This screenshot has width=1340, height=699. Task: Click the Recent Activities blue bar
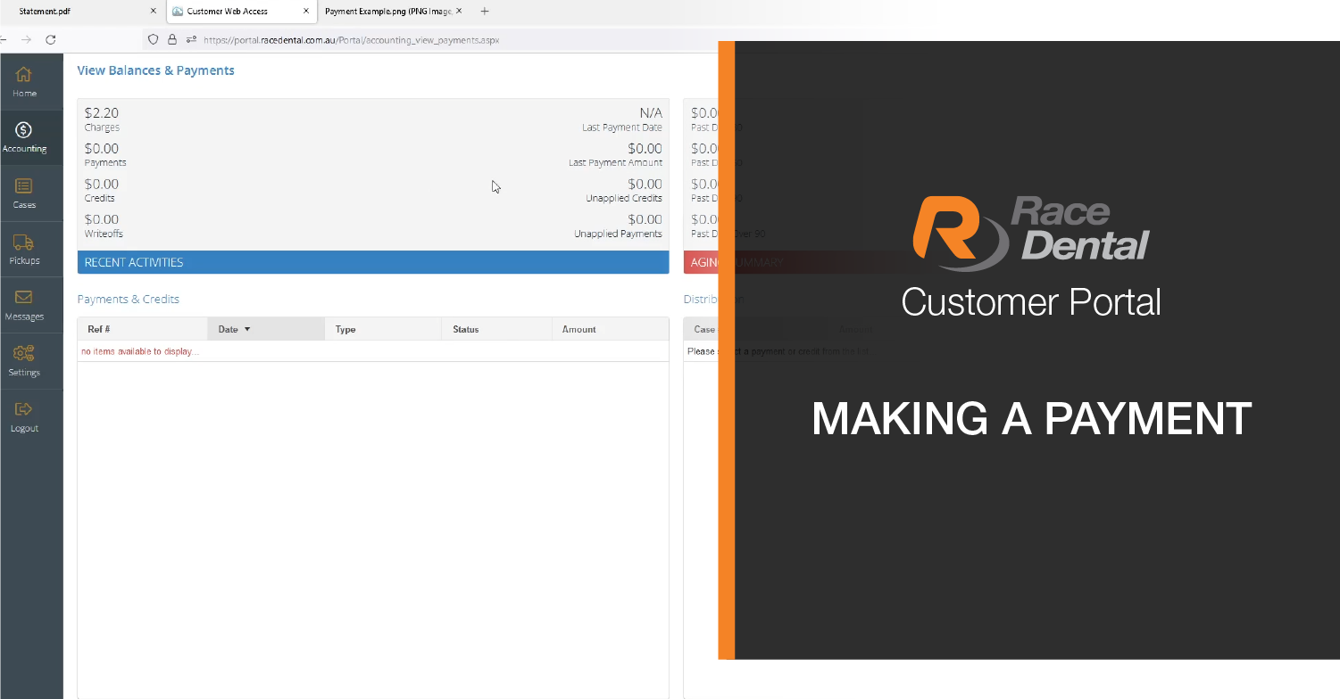point(372,262)
